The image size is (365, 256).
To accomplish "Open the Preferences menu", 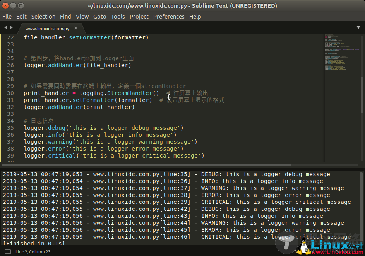I will [x=169, y=17].
